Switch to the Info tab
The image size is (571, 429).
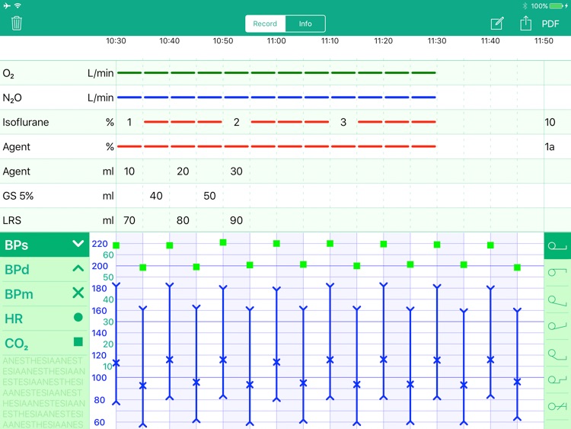pyautogui.click(x=305, y=24)
